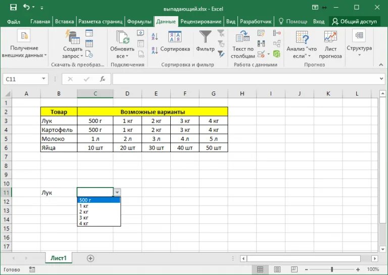Open the Файл menu
The height and width of the screenshot is (275, 388).
(13, 22)
